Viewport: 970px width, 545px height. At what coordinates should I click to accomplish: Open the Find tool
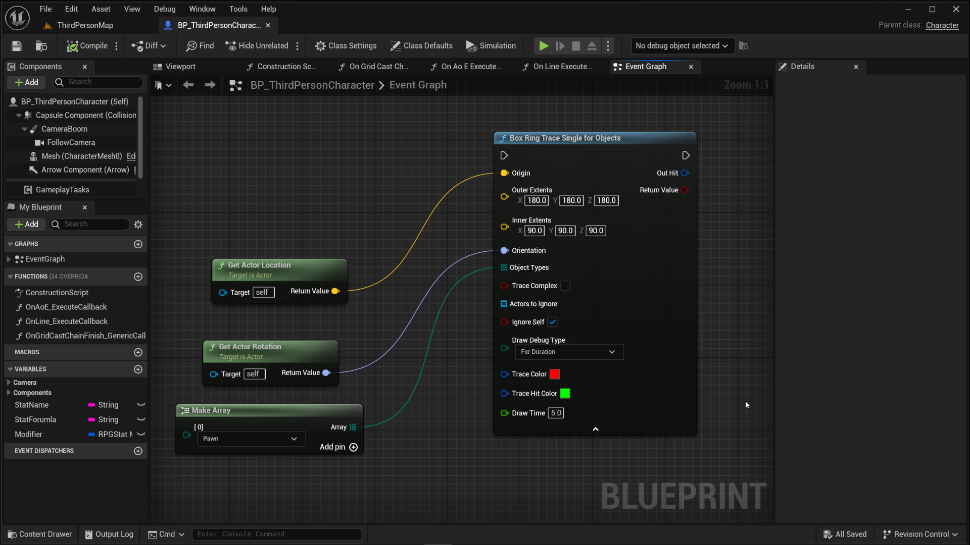[200, 46]
